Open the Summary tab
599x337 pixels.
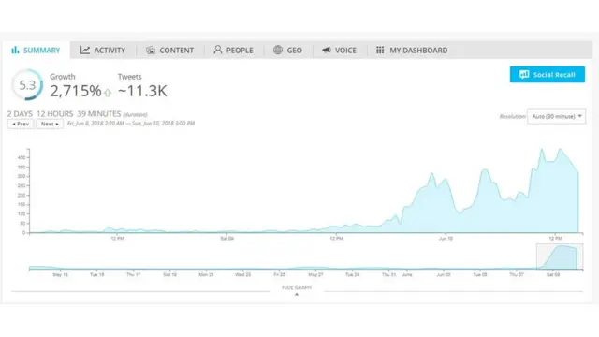point(36,50)
